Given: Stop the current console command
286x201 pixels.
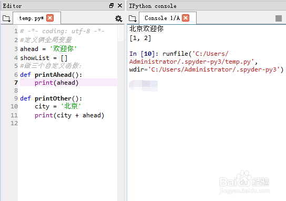Looking at the screenshot, I should click(279, 18).
